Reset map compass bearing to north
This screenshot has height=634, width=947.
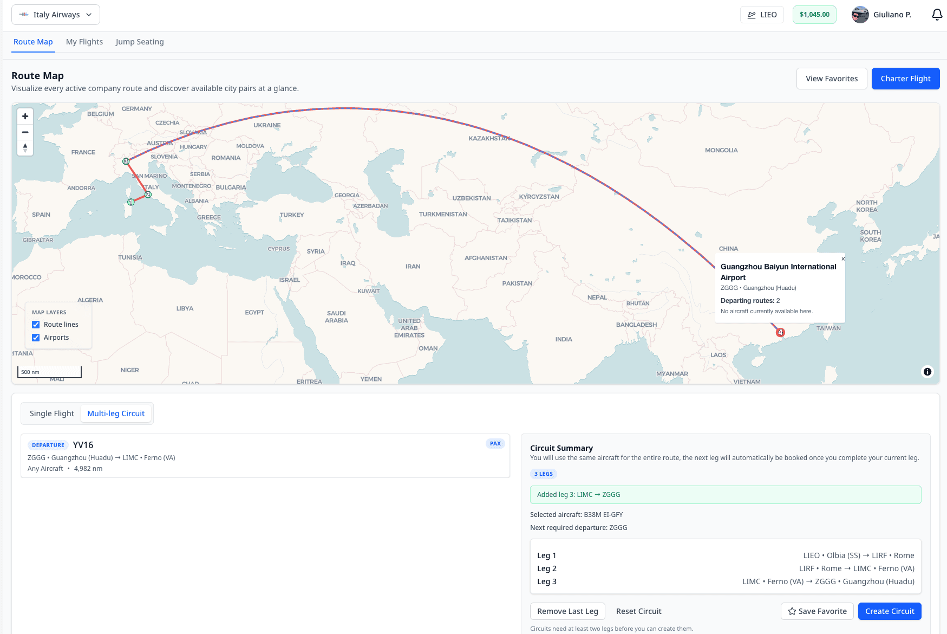pos(25,147)
